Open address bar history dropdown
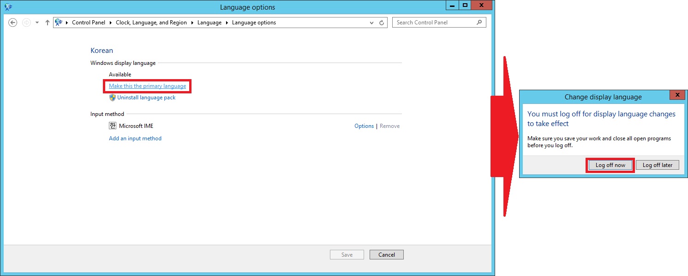688x276 pixels. tap(372, 23)
